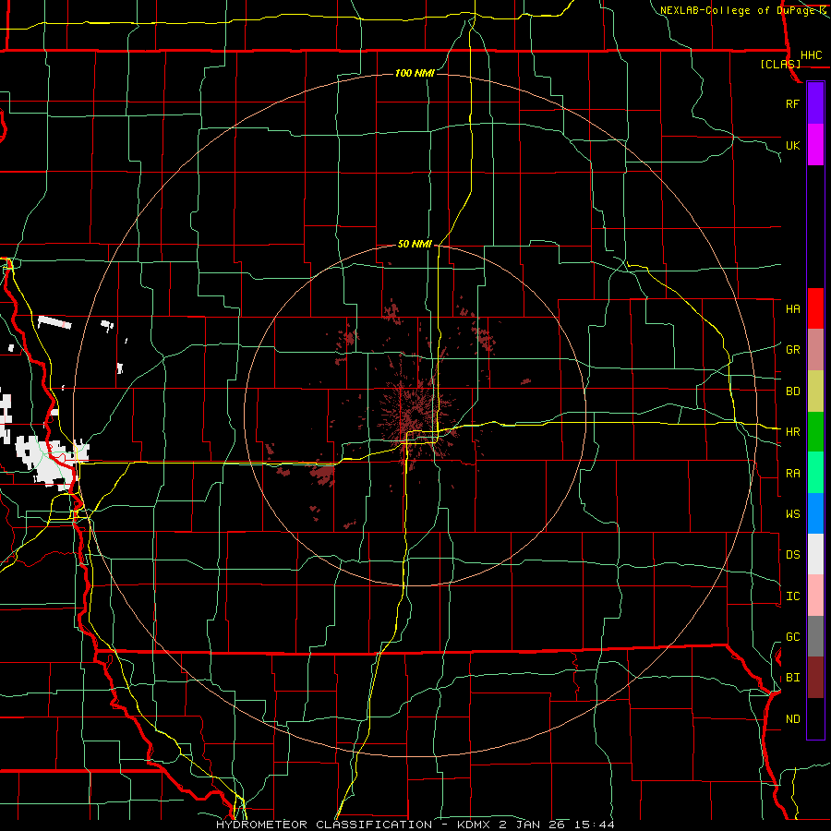Screen dimensions: 831x831
Task: Click the ND legend label
Action: pyautogui.click(x=792, y=719)
